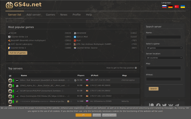Viewport: 191px width, 119px height.
Task: Click the GS4u.net logo icon
Action: point(9,6)
